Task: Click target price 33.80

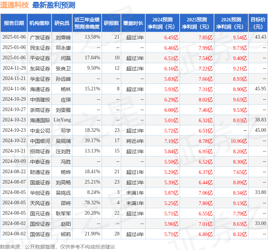Action: point(260,192)
